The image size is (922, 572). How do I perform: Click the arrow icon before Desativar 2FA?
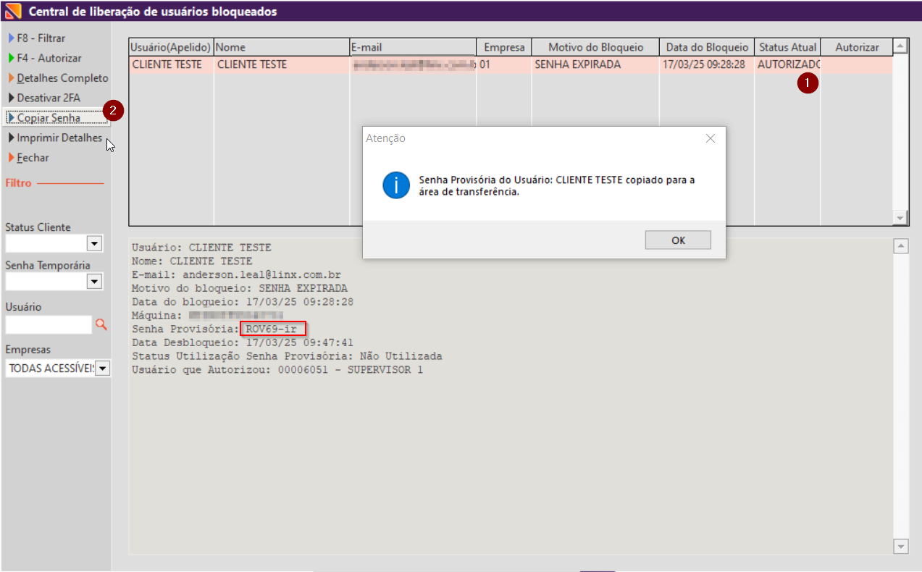click(11, 97)
